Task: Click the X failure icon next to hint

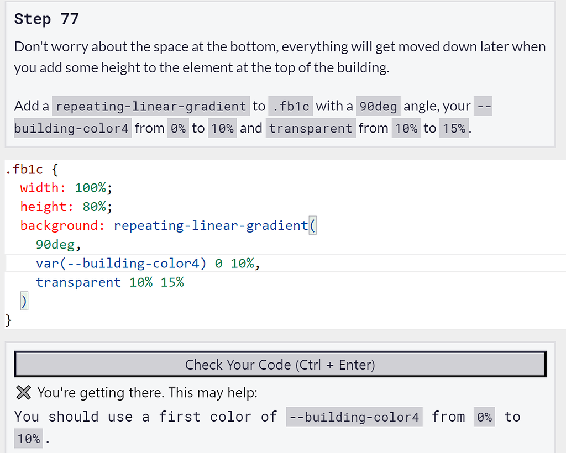Action: click(23, 393)
